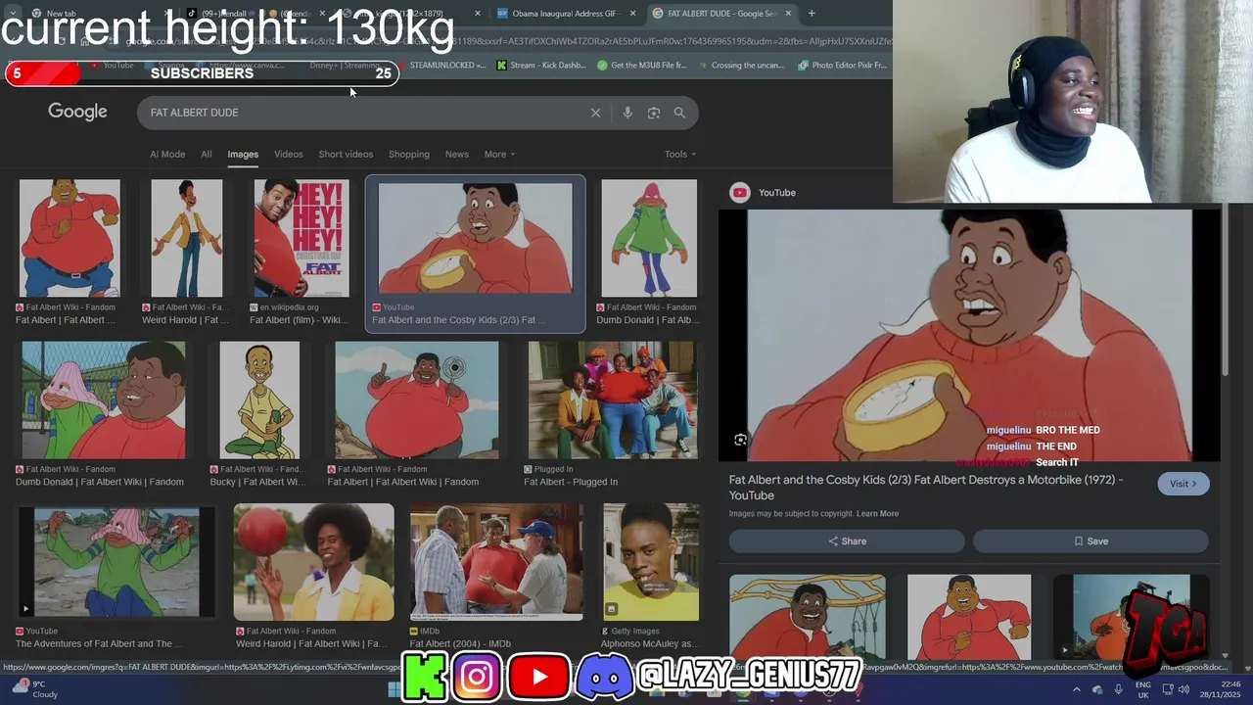This screenshot has height=705, width=1253.
Task: Open the Get the M3U8 File bookmark
Action: click(642, 66)
